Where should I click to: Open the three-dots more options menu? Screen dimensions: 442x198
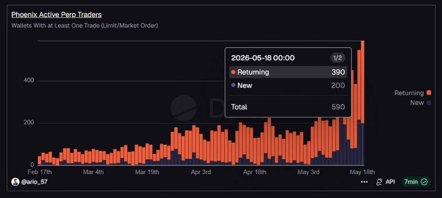364,182
